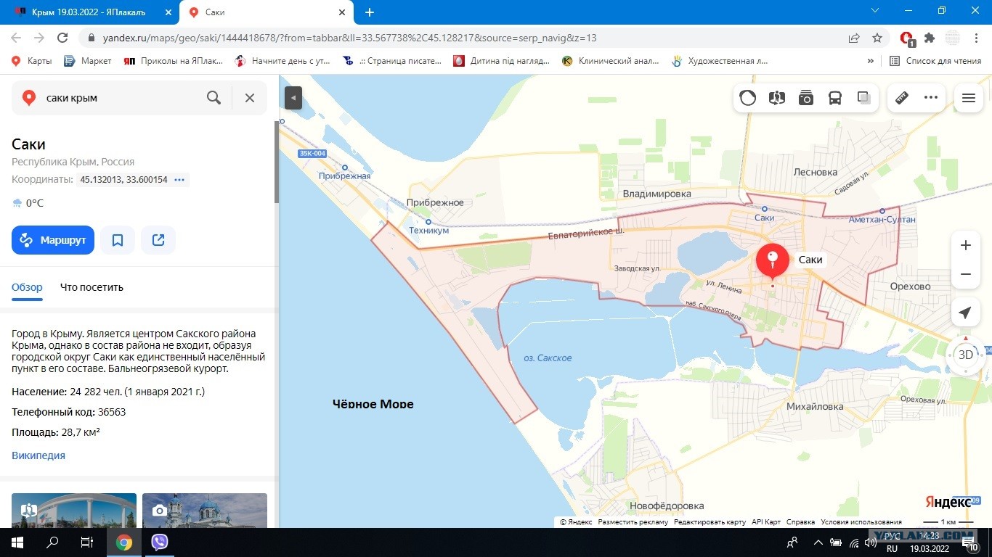The image size is (992, 557).
Task: Bookmark this page with star icon
Action: coord(877,38)
